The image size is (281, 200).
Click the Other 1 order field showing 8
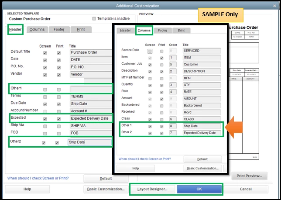[173, 126]
